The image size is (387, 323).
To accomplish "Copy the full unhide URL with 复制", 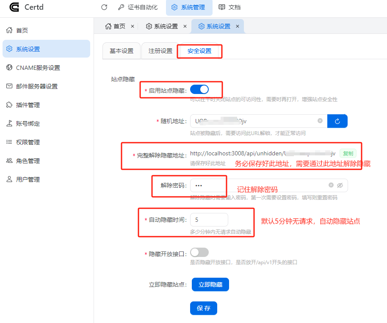I will pos(348,154).
